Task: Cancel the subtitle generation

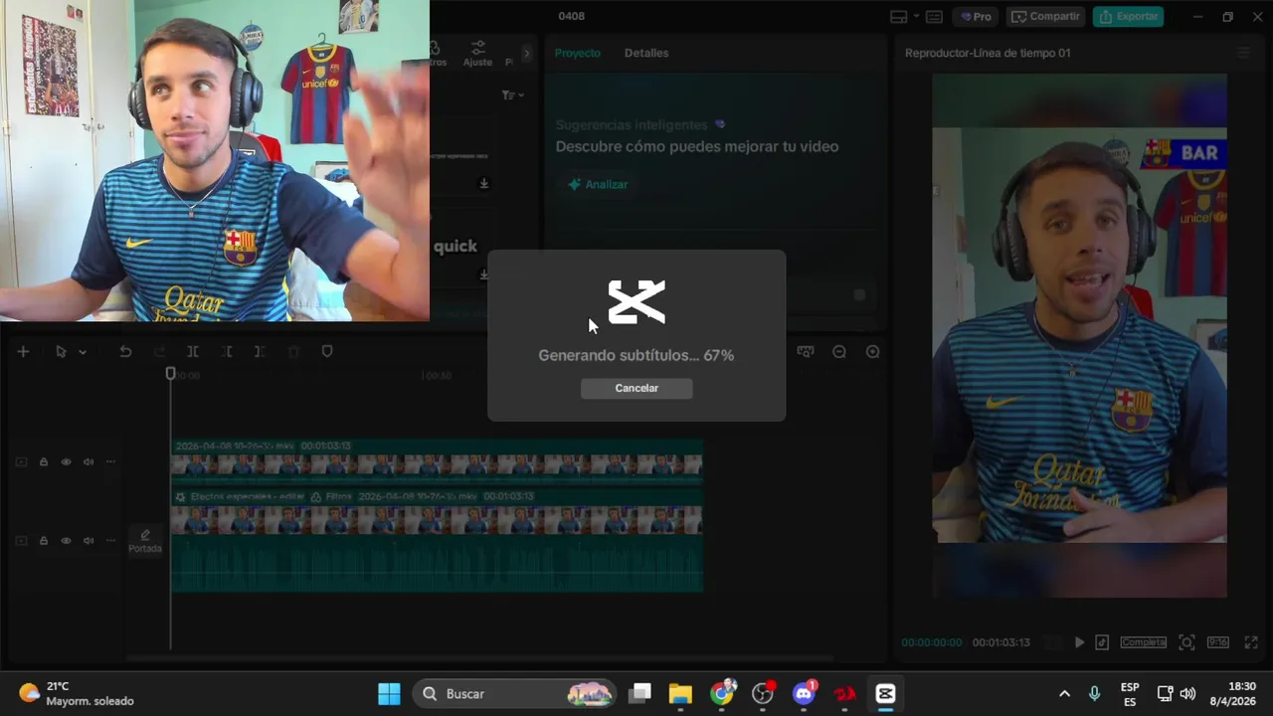Action: [x=636, y=388]
